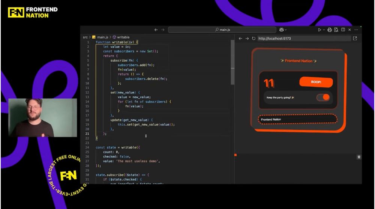The height and width of the screenshot is (209, 375).
Task: Click 'this.set(get_new_value(value));' line
Action: coord(146,125)
